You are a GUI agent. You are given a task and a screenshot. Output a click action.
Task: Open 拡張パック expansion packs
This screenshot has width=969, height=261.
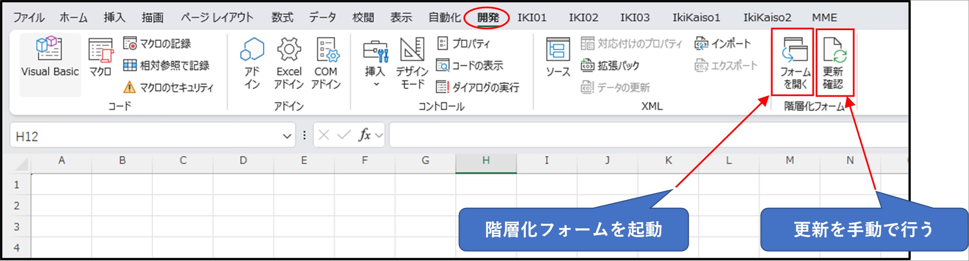point(610,65)
